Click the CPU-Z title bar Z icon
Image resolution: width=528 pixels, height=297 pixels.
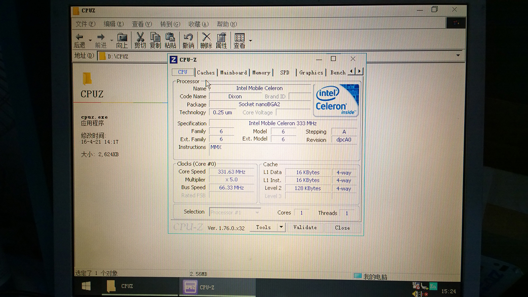174,60
